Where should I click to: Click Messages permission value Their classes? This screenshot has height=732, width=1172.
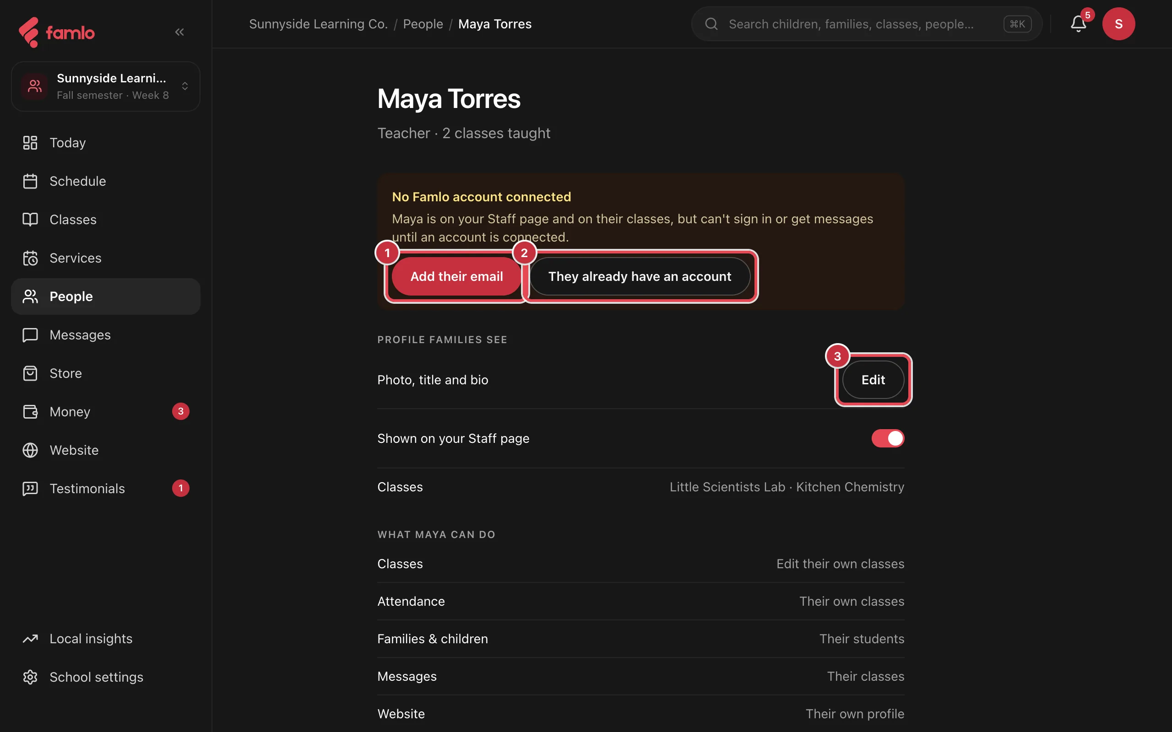(x=865, y=676)
